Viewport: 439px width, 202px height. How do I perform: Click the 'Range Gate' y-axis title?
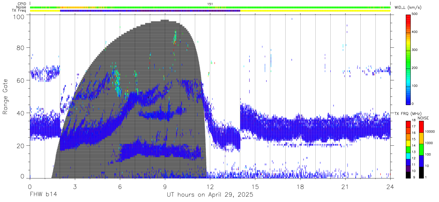click(x=5, y=97)
